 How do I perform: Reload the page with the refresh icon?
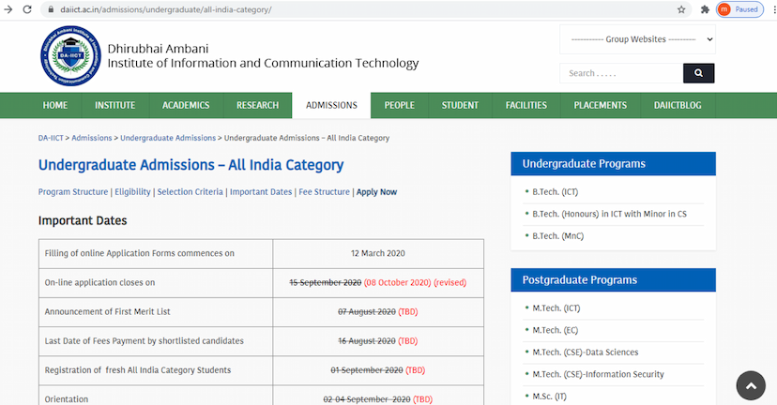[x=27, y=9]
